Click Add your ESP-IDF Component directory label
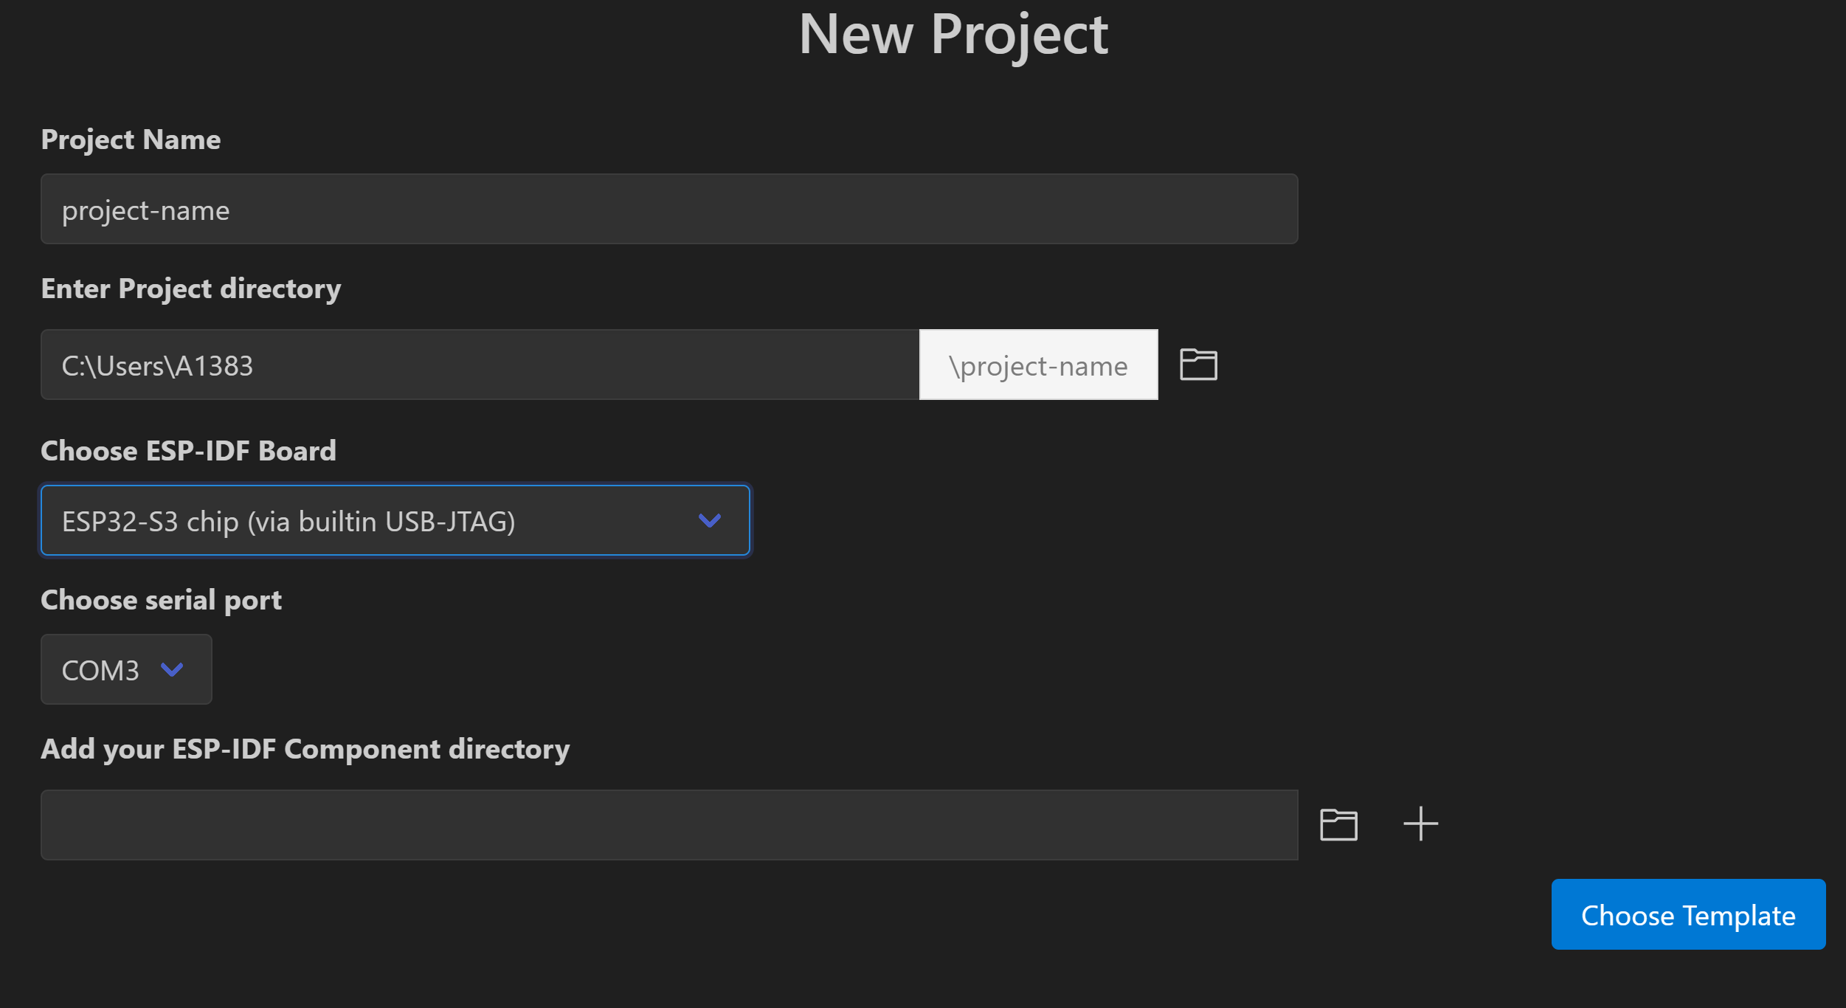1846x1008 pixels. (x=305, y=749)
